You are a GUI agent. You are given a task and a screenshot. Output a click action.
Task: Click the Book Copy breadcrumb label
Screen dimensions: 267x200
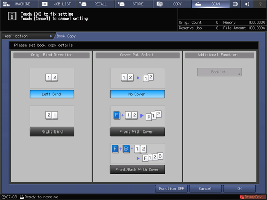(66, 36)
